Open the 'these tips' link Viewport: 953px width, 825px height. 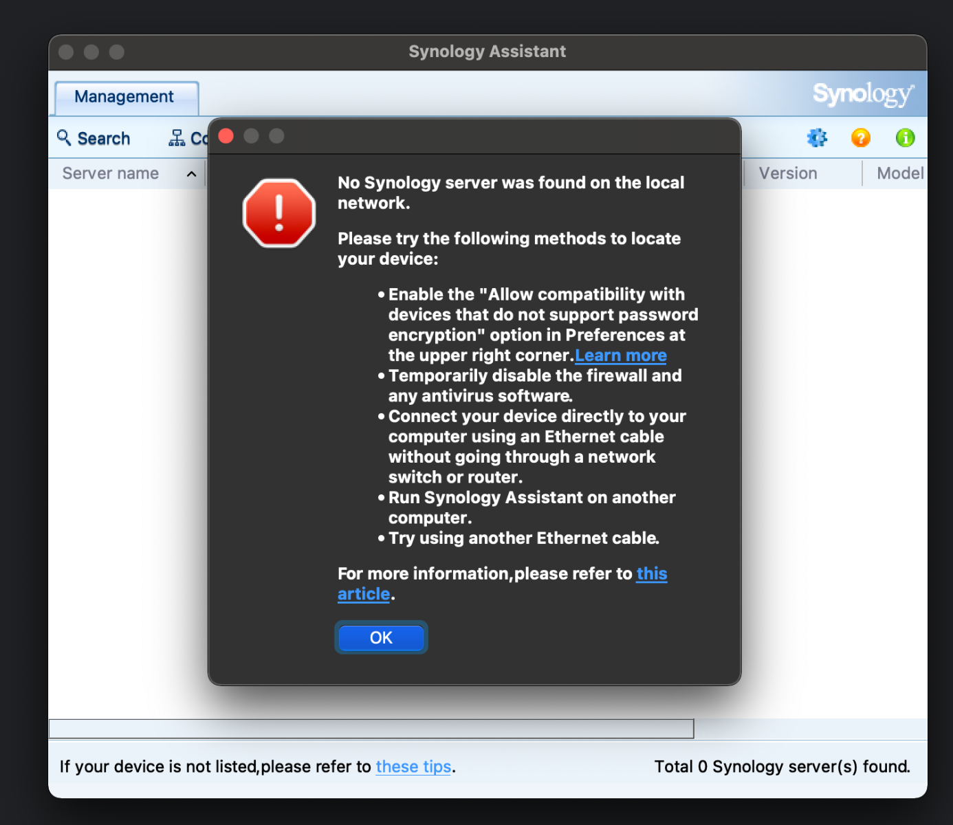pyautogui.click(x=413, y=767)
